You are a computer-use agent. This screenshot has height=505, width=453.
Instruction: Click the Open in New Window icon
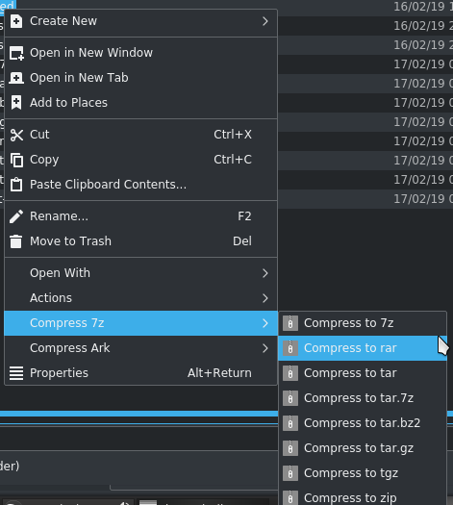[16, 53]
